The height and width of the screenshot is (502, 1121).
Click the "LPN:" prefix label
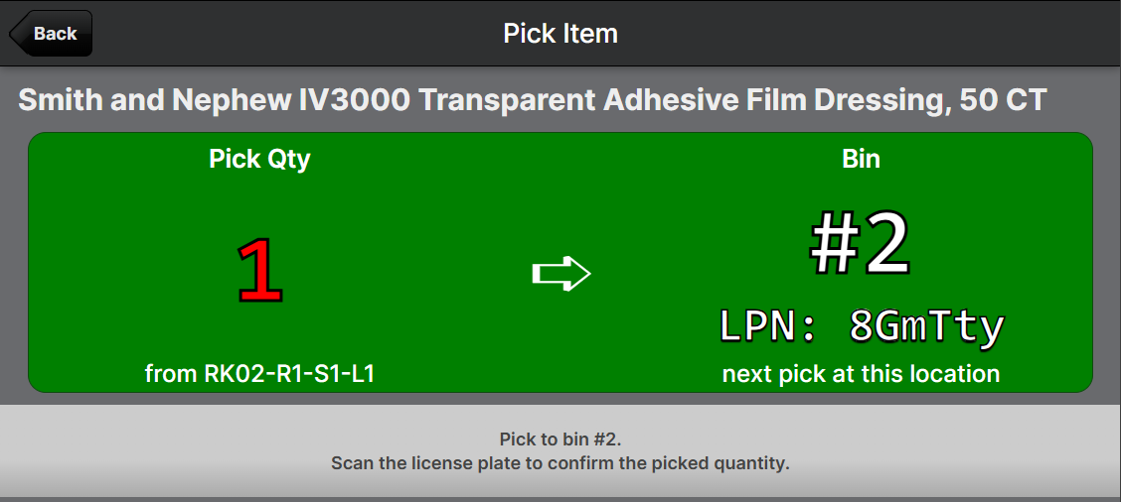click(x=768, y=326)
